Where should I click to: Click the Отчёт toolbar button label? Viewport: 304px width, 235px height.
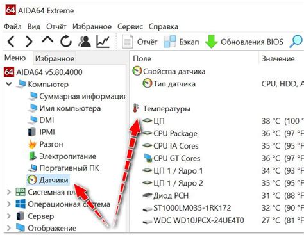[148, 42]
